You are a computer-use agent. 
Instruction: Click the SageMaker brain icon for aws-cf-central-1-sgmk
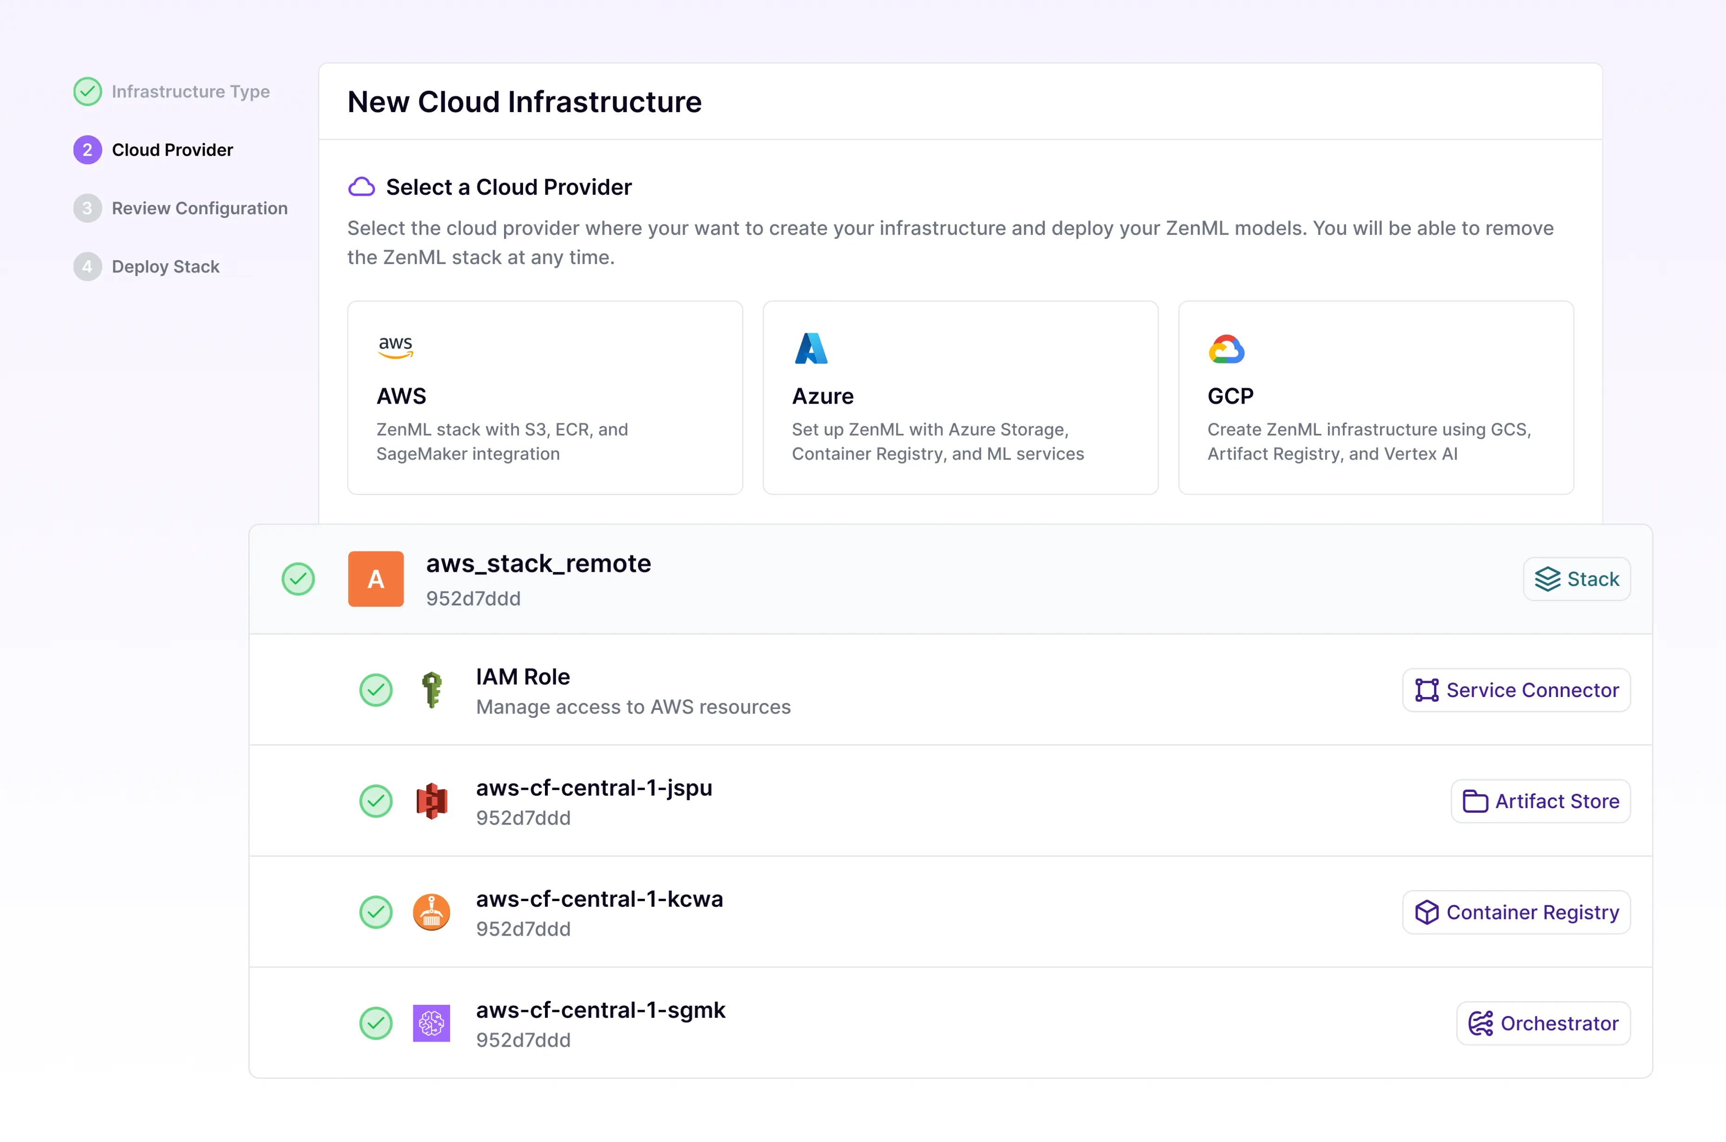tap(432, 1023)
